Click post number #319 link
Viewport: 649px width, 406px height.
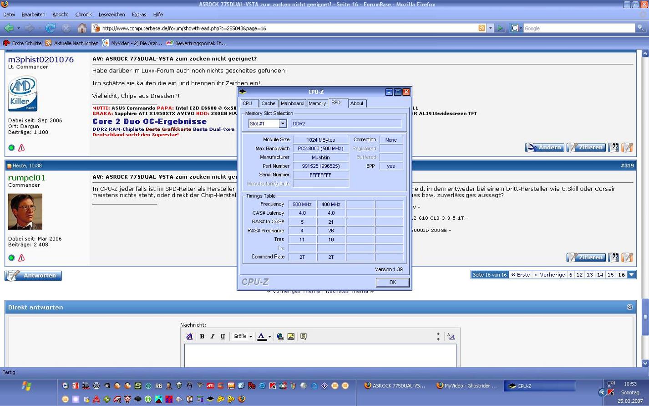tap(627, 165)
